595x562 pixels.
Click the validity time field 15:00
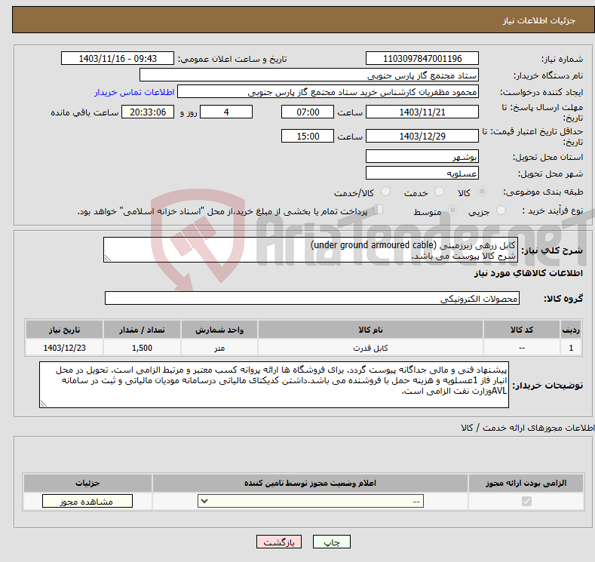(x=308, y=136)
